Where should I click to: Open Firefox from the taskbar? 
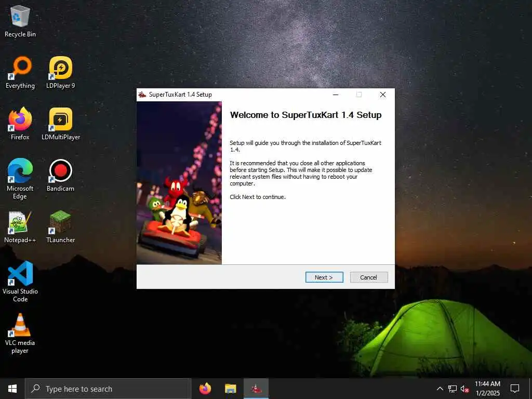coord(205,389)
